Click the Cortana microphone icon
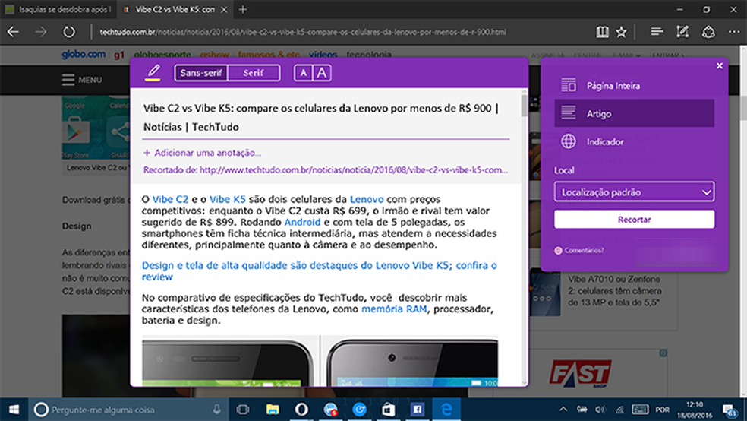The width and height of the screenshot is (747, 421). pos(216,410)
